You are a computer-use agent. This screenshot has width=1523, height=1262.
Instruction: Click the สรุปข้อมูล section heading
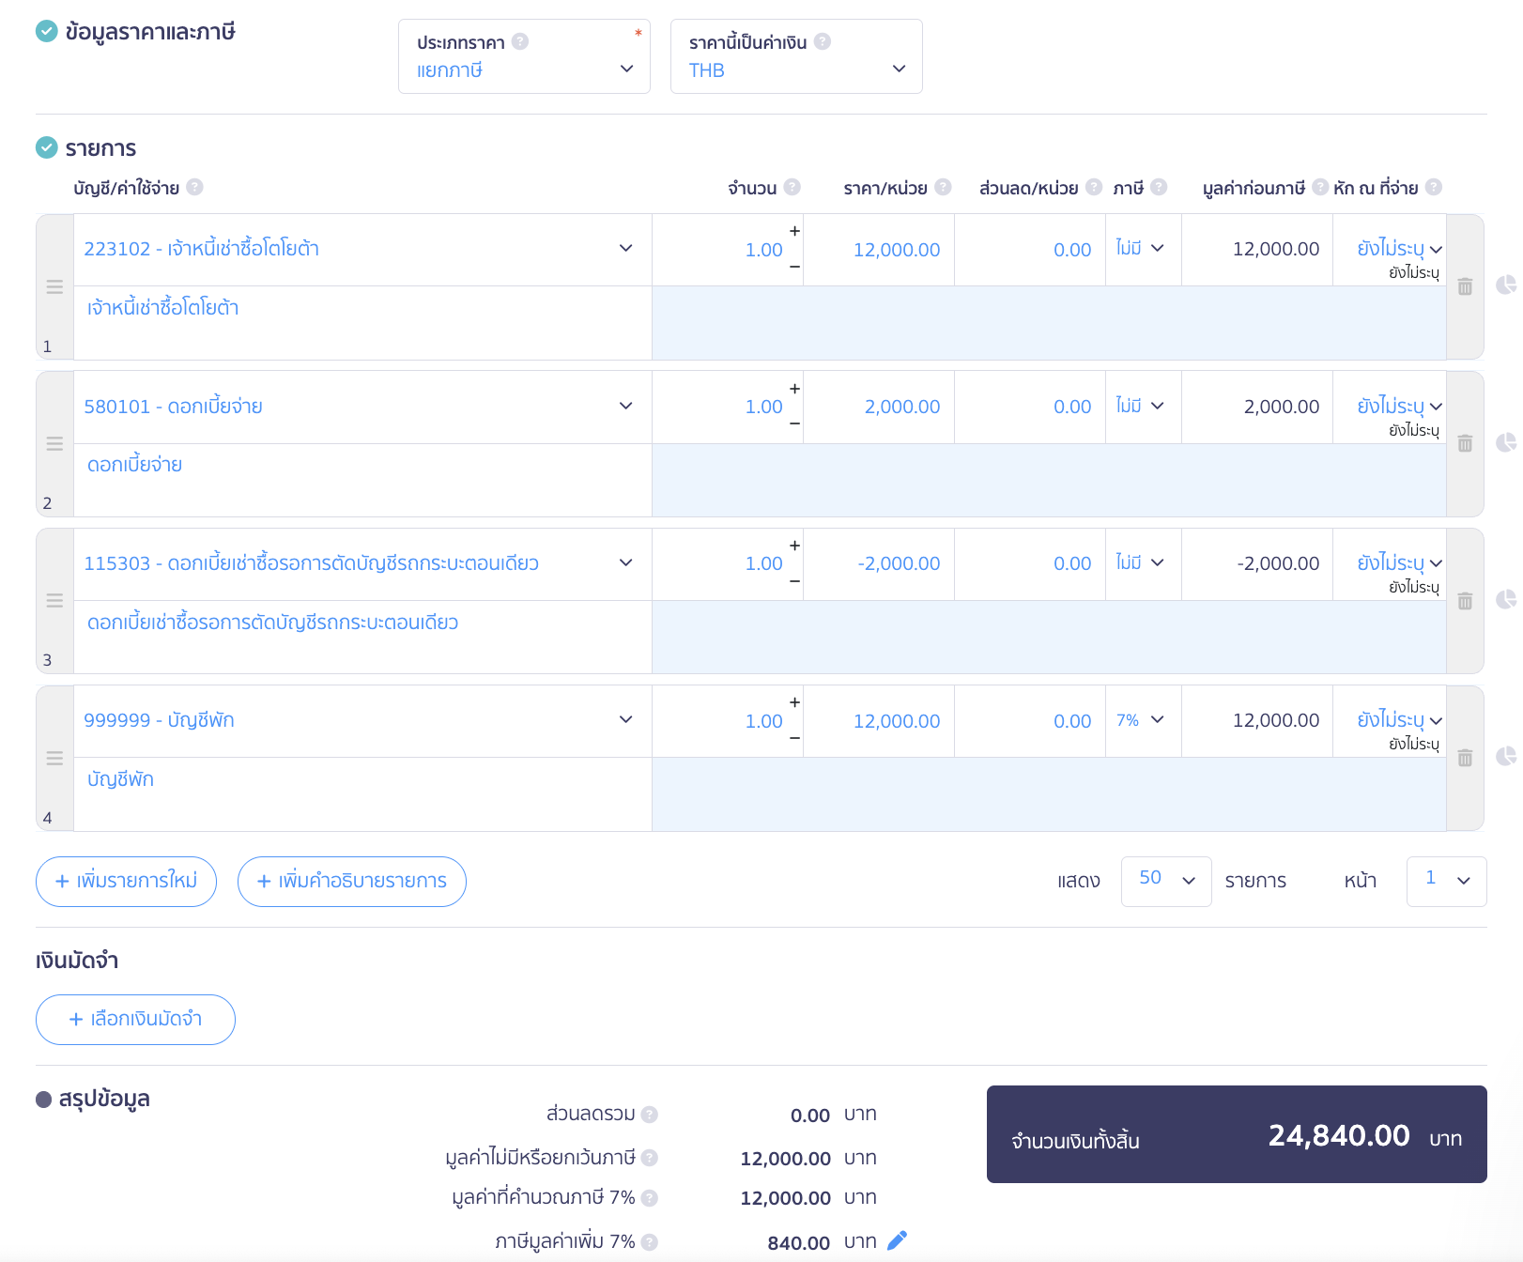click(x=104, y=1099)
